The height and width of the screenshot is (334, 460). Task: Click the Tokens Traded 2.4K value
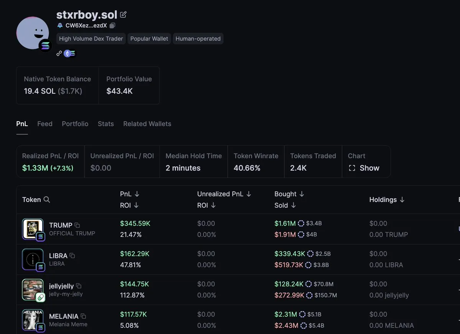click(298, 168)
